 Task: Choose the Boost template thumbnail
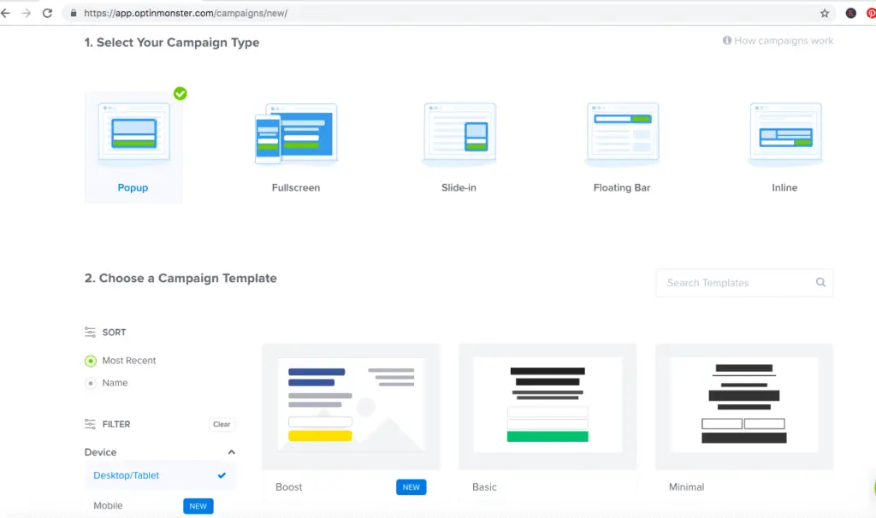(x=351, y=407)
